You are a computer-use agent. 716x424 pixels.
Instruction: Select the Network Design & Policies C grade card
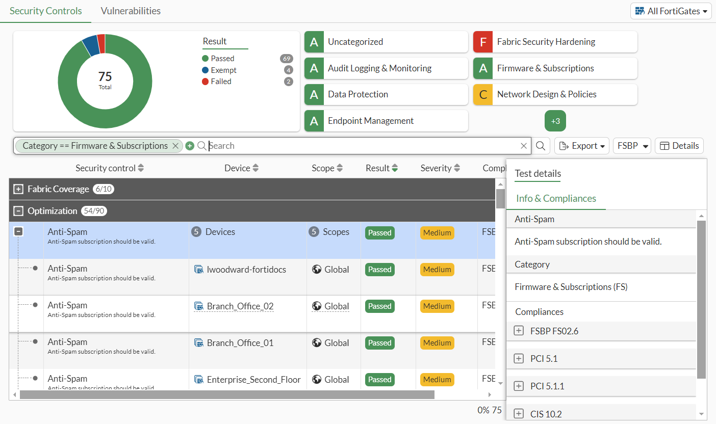click(555, 94)
